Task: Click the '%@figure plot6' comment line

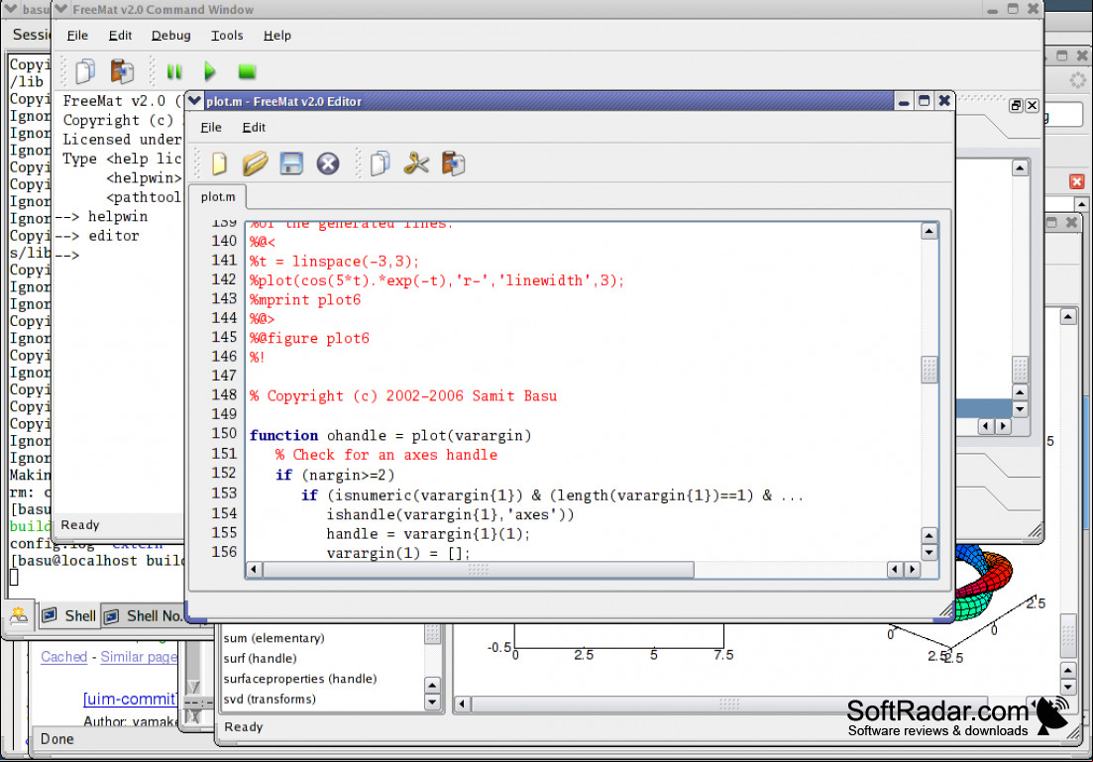Action: tap(309, 338)
